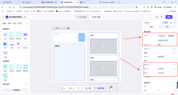
Task: Select 绑定数据 as image source
Action: point(171,36)
